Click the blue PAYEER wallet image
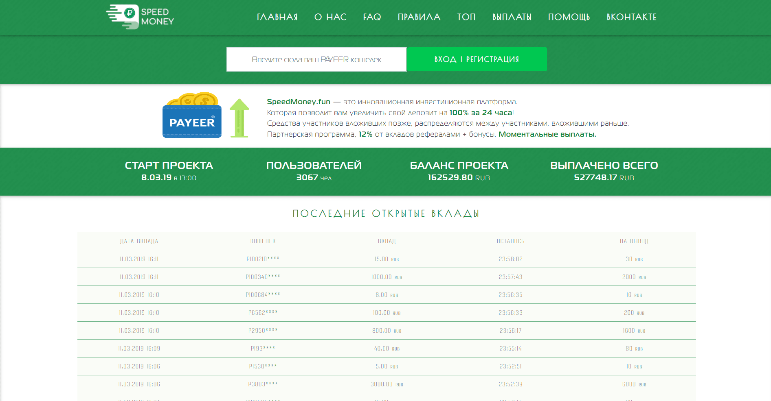Viewport: 771px width, 401px height. click(x=192, y=116)
